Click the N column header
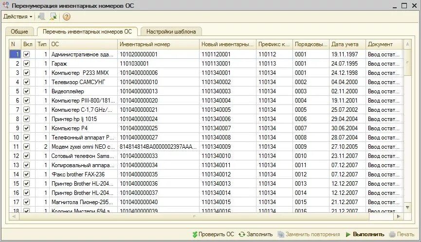 tap(15, 44)
